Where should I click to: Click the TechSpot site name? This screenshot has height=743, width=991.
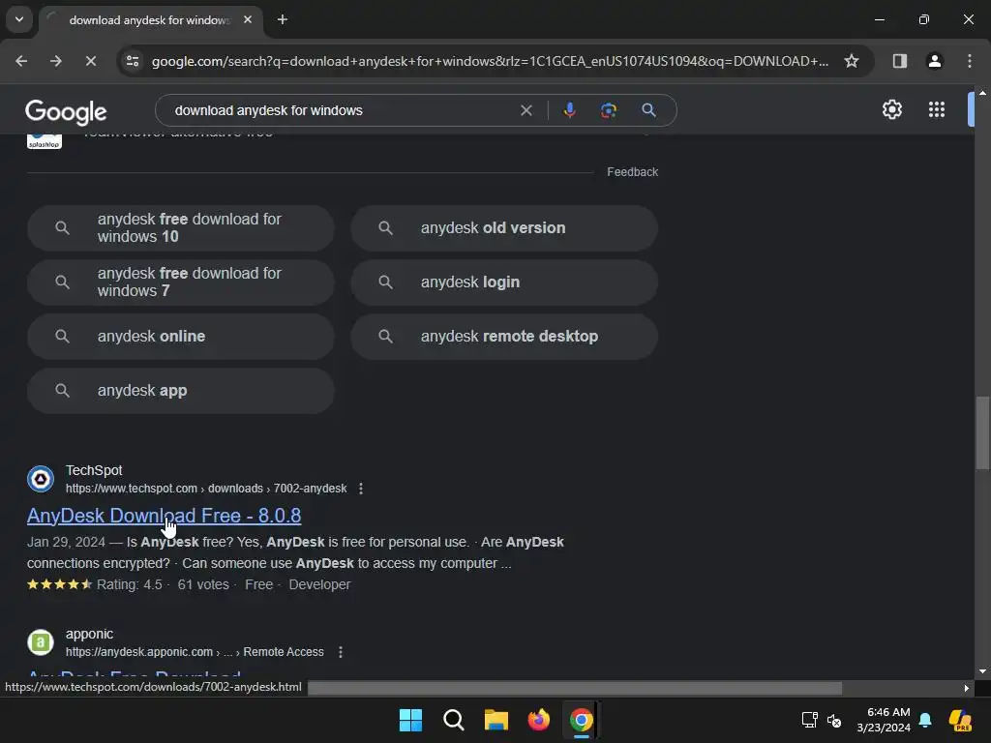coord(94,470)
